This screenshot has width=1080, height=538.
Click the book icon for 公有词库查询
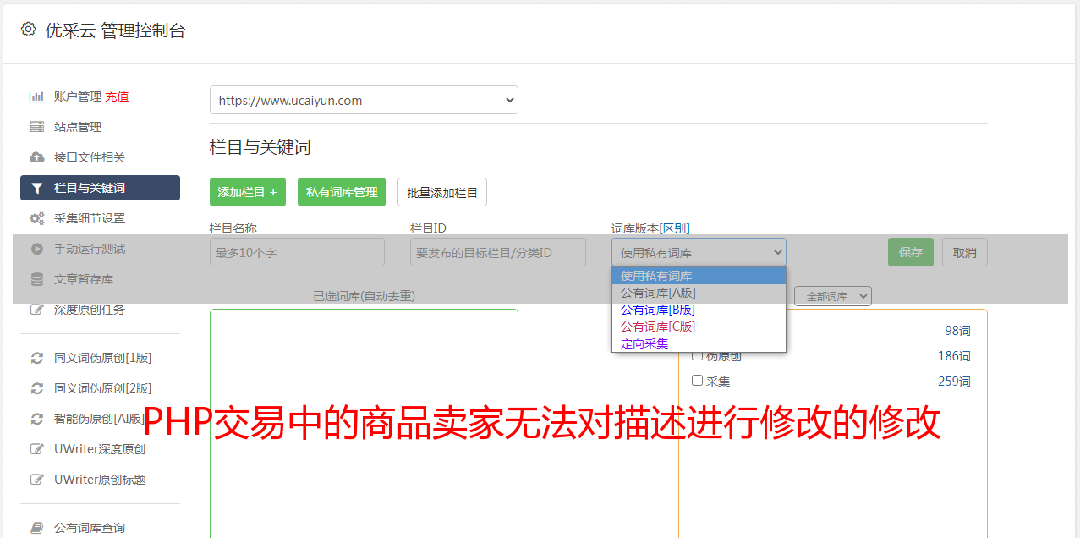coord(37,528)
